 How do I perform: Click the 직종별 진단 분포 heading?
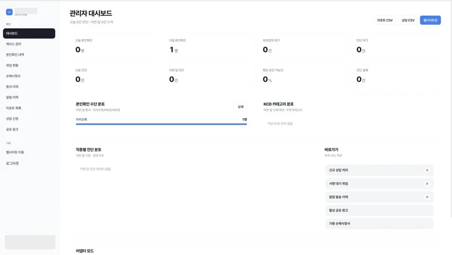(89, 150)
